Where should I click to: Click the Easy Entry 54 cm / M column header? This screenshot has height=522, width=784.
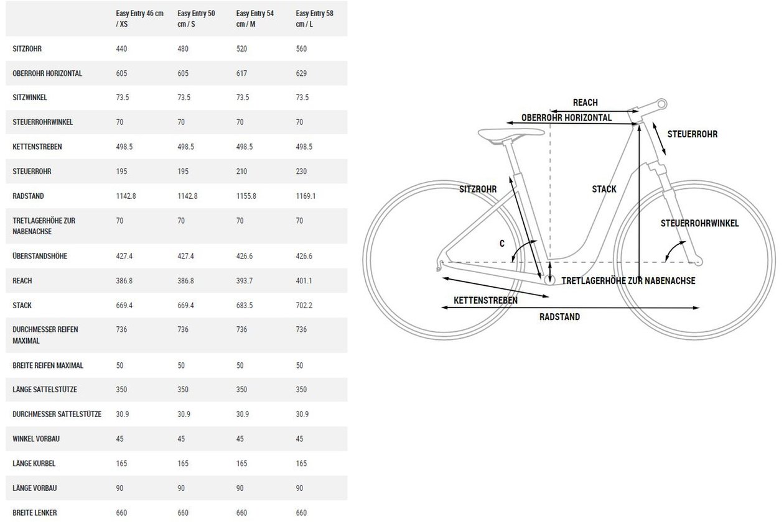click(254, 18)
